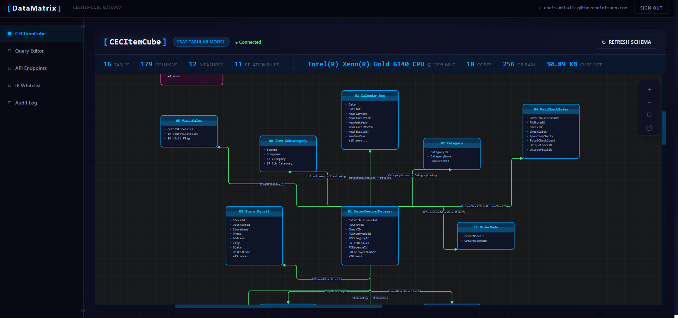This screenshot has width=678, height=318.
Task: Select the fit-to-screen square icon
Action: (649, 114)
